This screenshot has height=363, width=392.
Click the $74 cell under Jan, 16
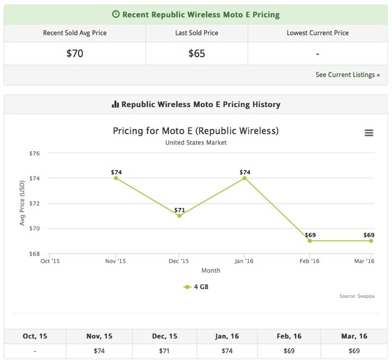click(x=227, y=351)
